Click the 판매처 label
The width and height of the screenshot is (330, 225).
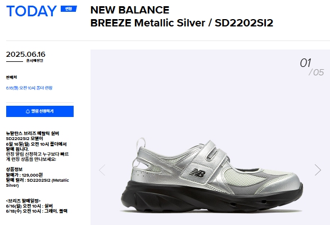coord(11,77)
